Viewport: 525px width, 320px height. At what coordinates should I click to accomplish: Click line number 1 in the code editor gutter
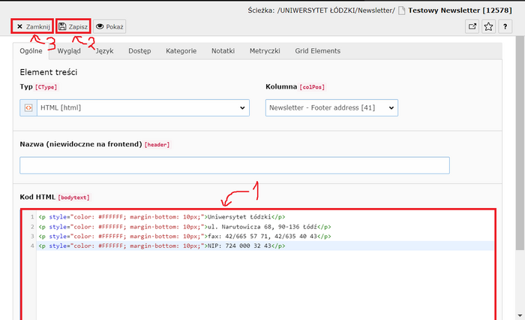(31, 218)
